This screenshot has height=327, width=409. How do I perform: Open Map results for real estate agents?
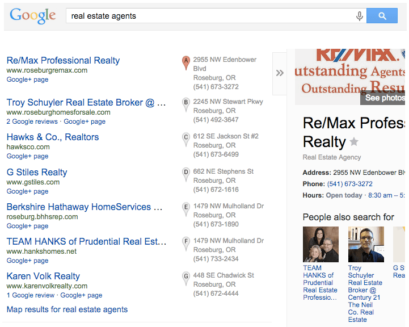[x=67, y=309]
